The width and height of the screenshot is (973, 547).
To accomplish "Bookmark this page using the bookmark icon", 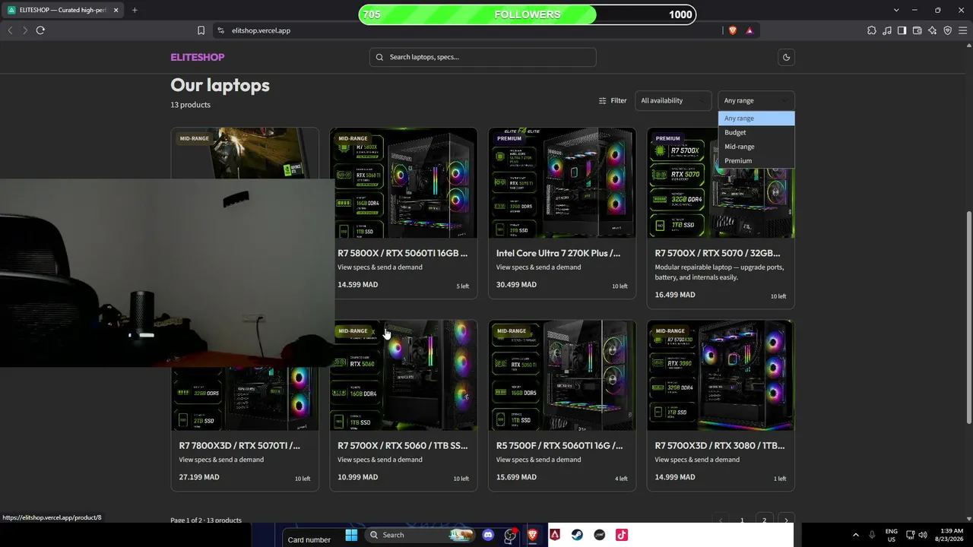I will pos(201,30).
